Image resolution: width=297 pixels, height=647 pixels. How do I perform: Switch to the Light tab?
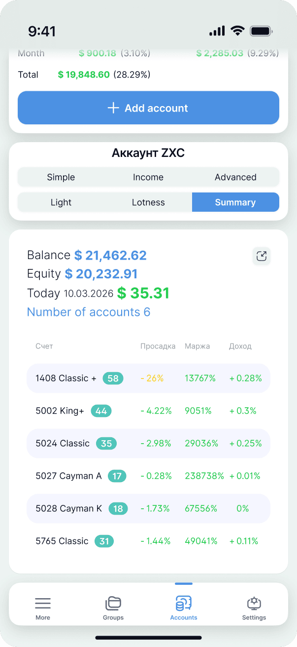[61, 202]
